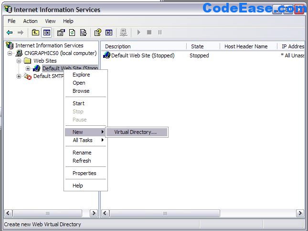Click the Up one level folder icon

tap(35, 33)
